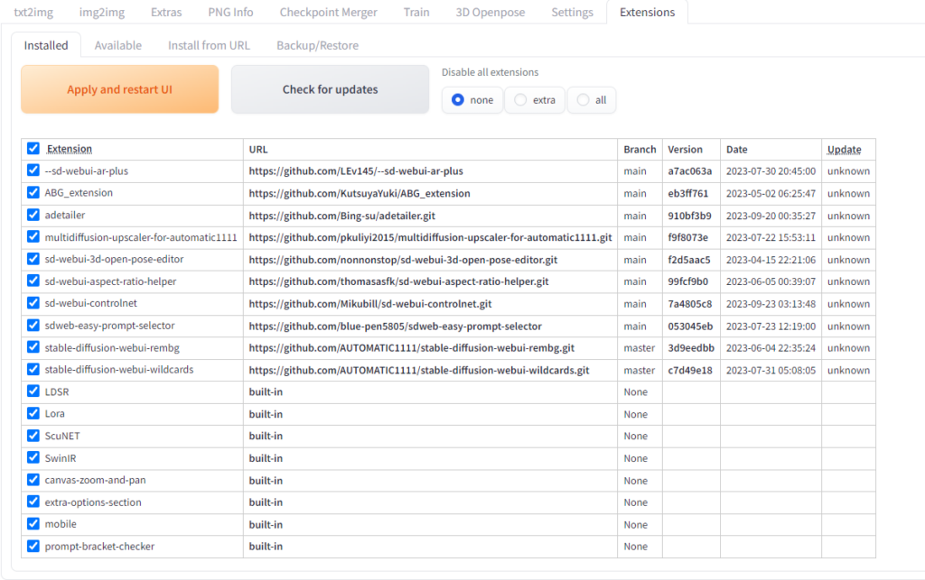Open the img2img tab
The height and width of the screenshot is (580, 925).
(101, 12)
